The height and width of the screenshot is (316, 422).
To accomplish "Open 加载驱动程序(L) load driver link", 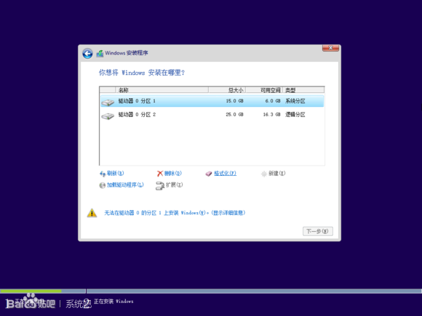I will [x=125, y=185].
